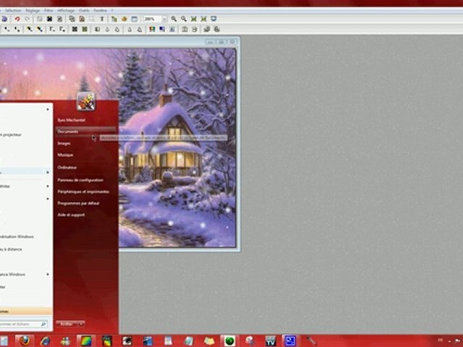Open the Sélection menu
463x347 pixels.
(x=13, y=10)
